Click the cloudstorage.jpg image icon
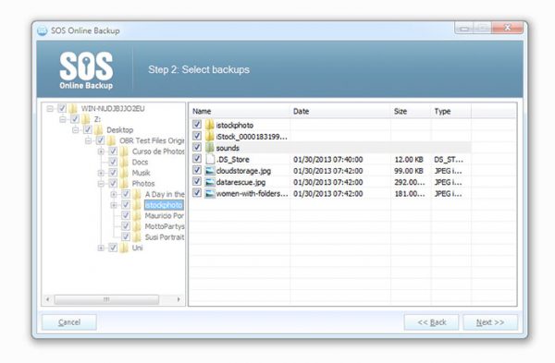Image resolution: width=555 pixels, height=363 pixels. click(210, 171)
